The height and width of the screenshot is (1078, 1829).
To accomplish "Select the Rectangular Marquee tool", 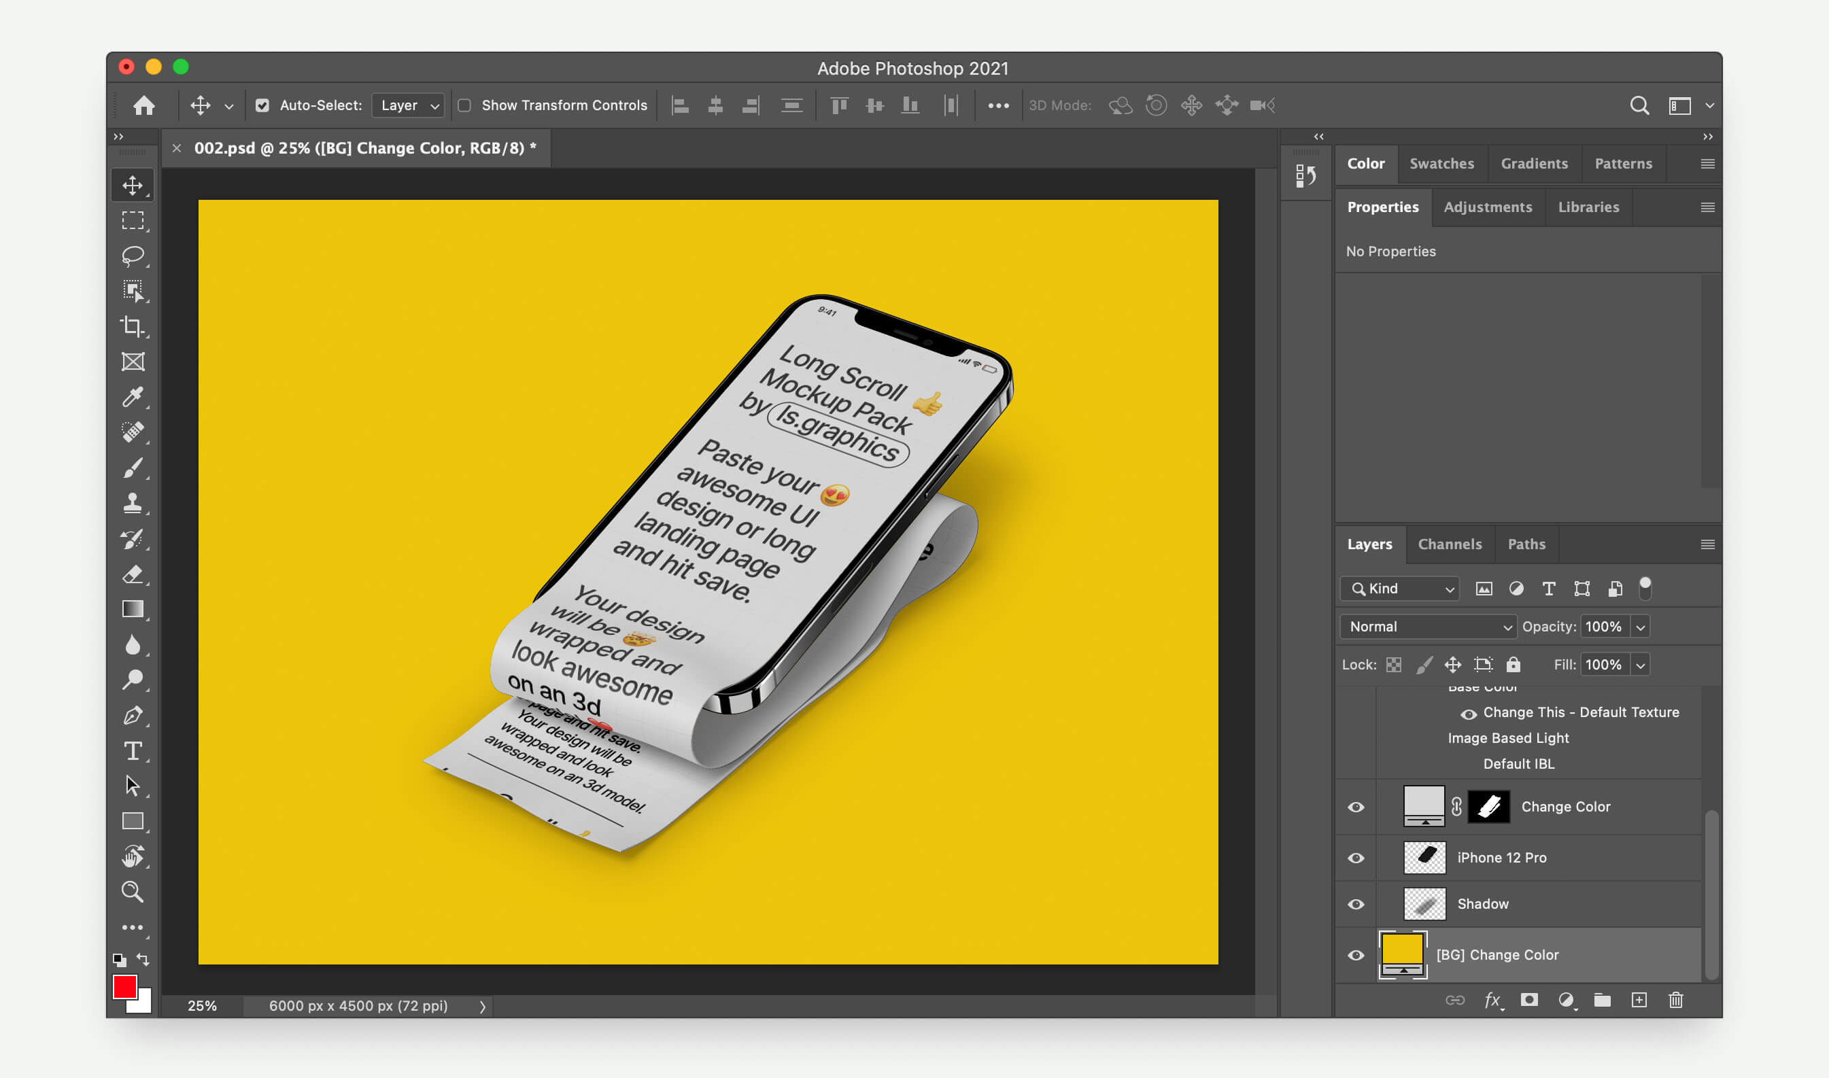I will (133, 220).
